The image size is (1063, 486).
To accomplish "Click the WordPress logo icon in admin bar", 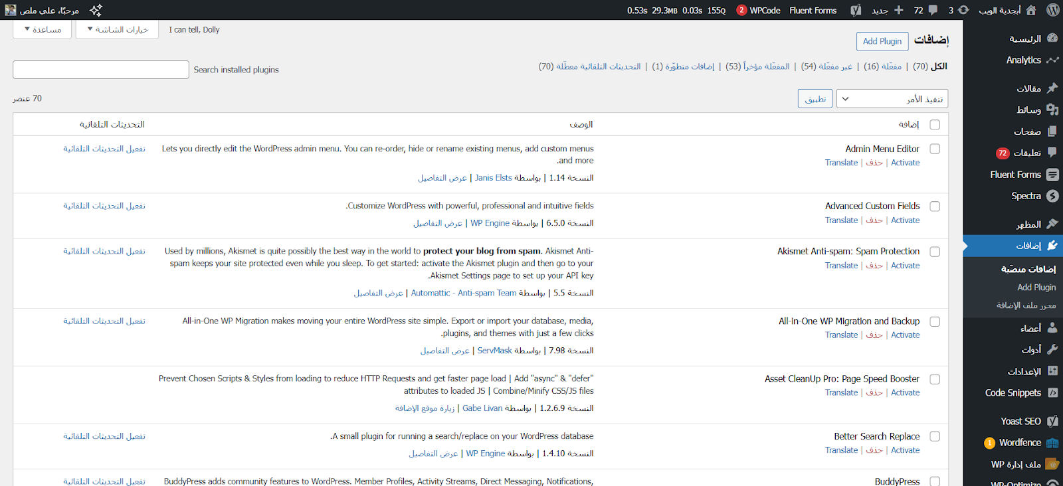I will click(1052, 10).
